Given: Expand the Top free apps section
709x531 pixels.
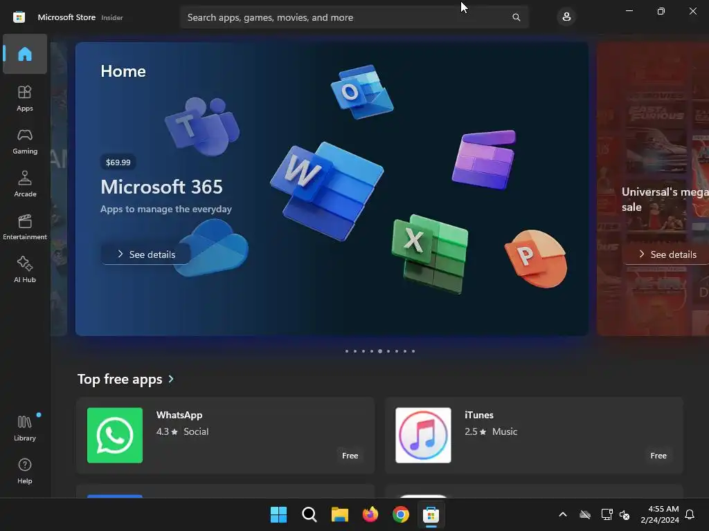Looking at the screenshot, I should 126,379.
